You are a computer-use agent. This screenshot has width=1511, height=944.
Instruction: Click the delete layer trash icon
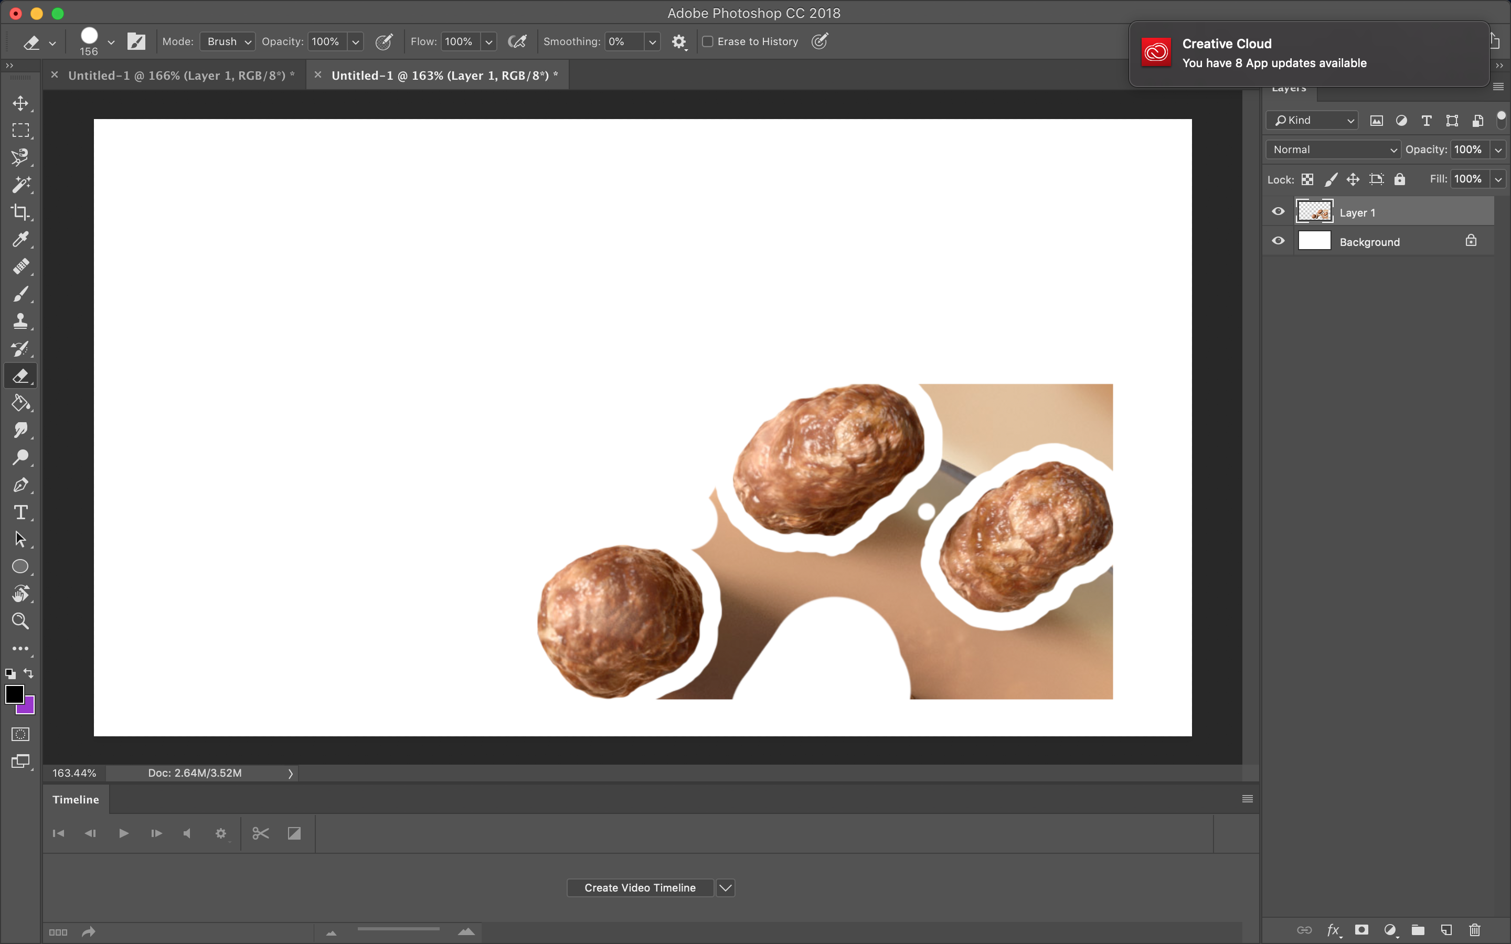pos(1475,930)
